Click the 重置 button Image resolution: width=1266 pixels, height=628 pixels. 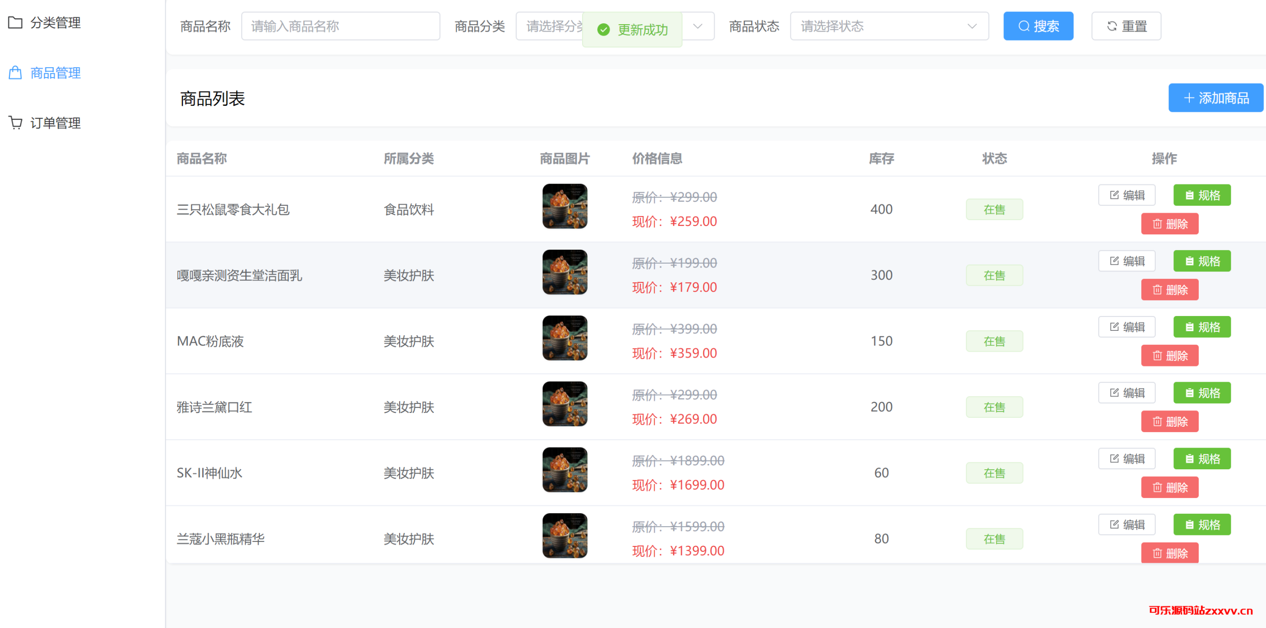[x=1126, y=26]
